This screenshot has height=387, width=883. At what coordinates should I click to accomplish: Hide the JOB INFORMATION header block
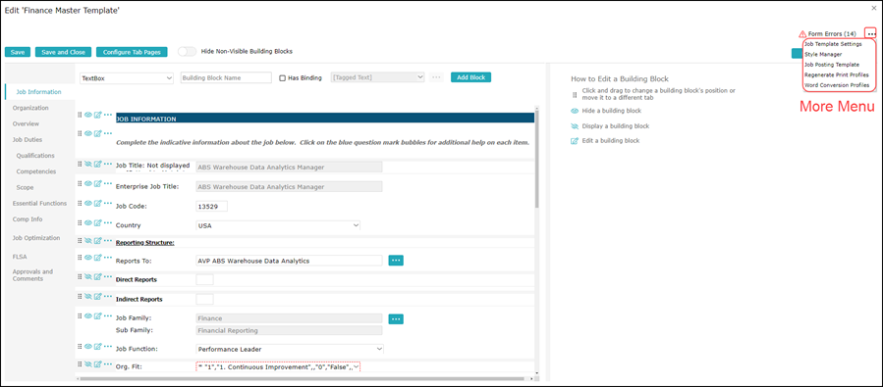87,115
